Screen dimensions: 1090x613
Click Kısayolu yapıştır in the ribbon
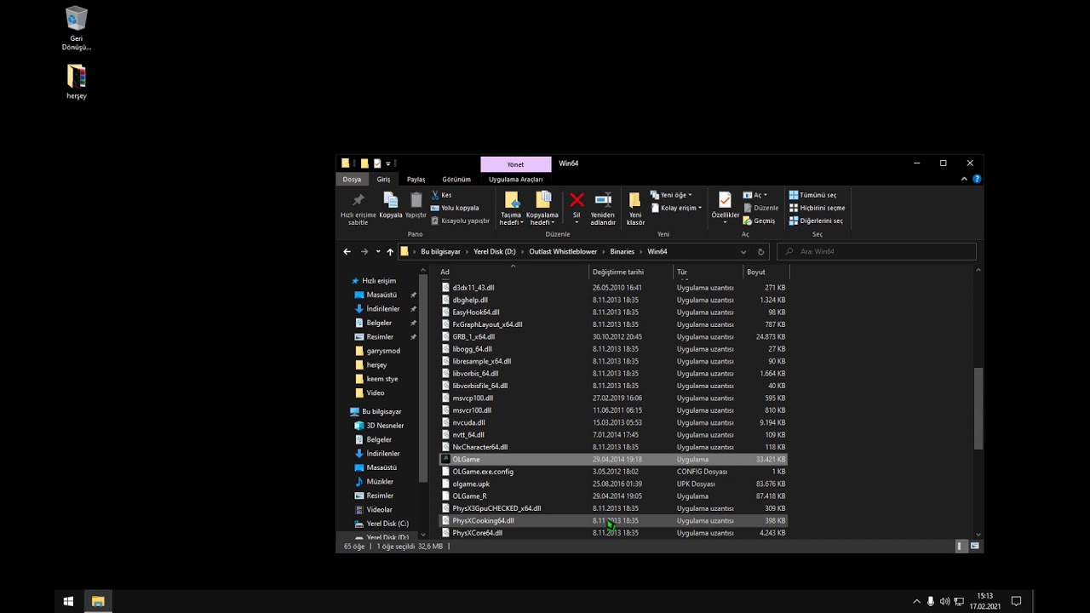(x=460, y=221)
